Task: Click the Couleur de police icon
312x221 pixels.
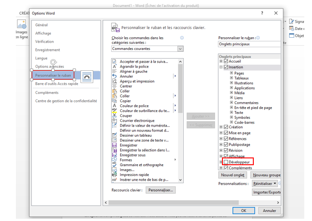Action: click(115, 106)
